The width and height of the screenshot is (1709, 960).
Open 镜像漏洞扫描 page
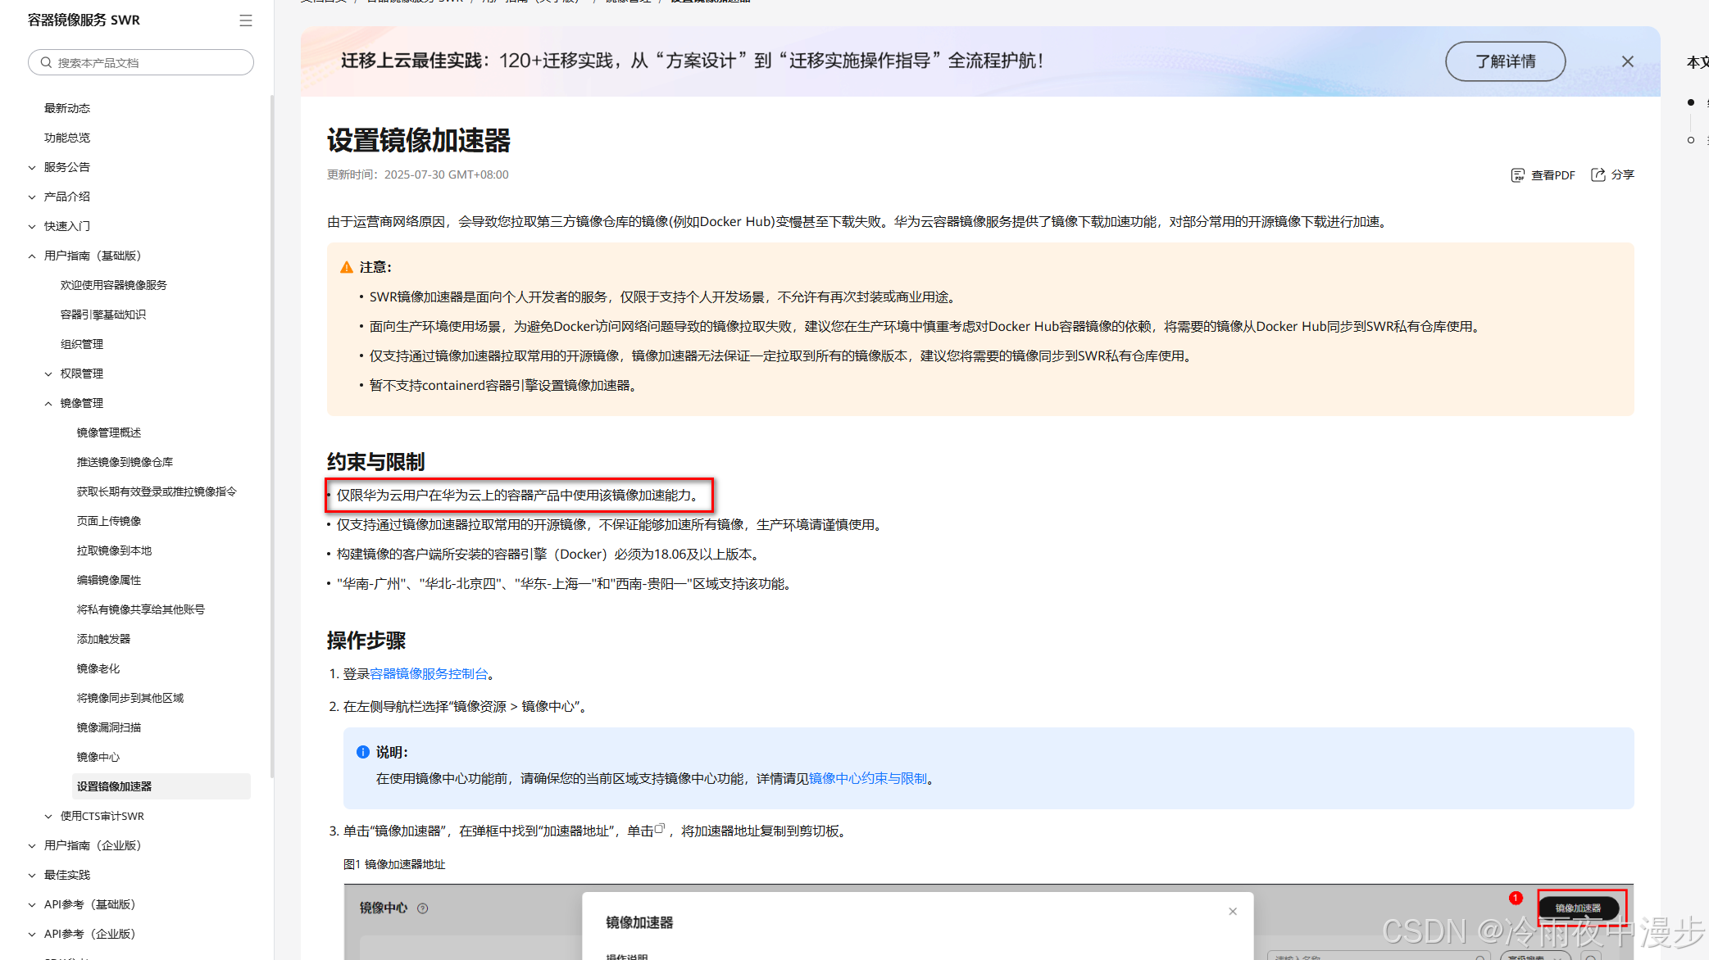109,727
